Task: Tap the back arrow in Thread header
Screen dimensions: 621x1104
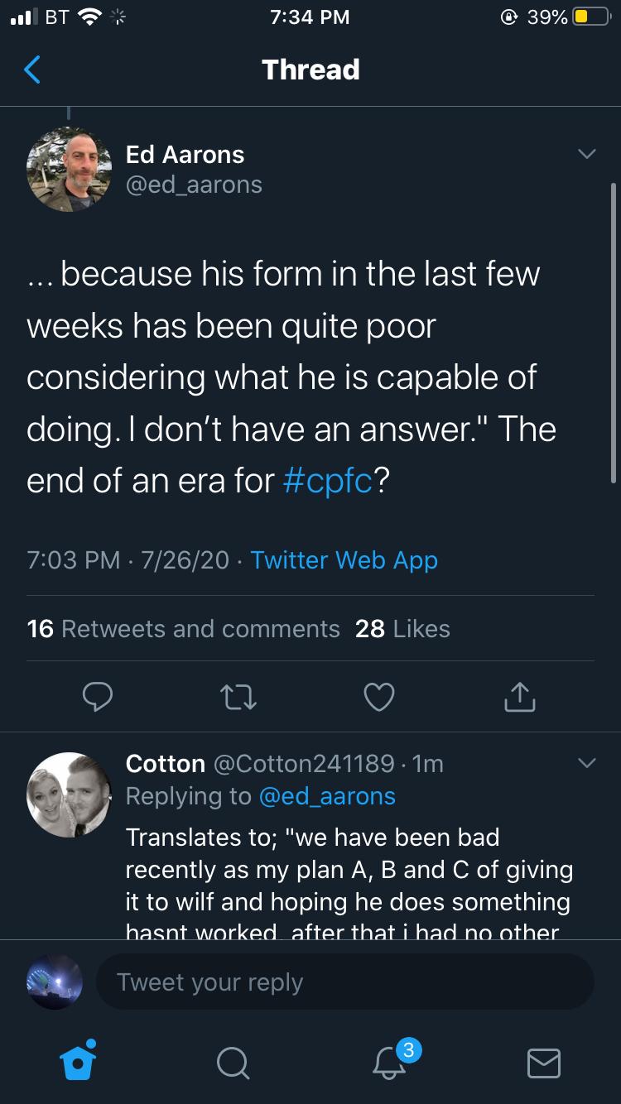Action: point(32,70)
